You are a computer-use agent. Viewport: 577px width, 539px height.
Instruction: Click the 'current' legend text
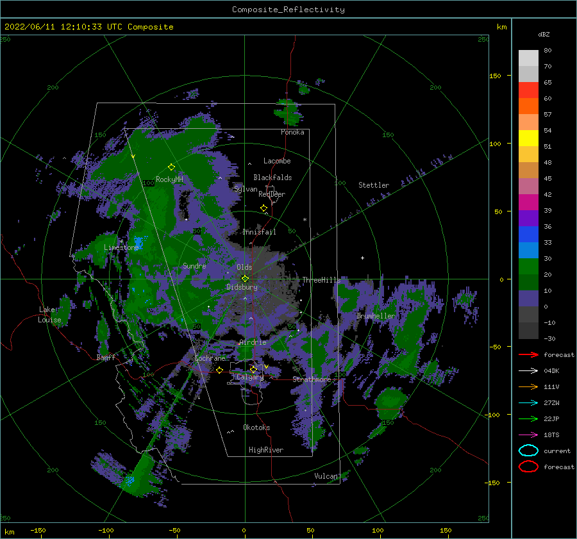(557, 451)
